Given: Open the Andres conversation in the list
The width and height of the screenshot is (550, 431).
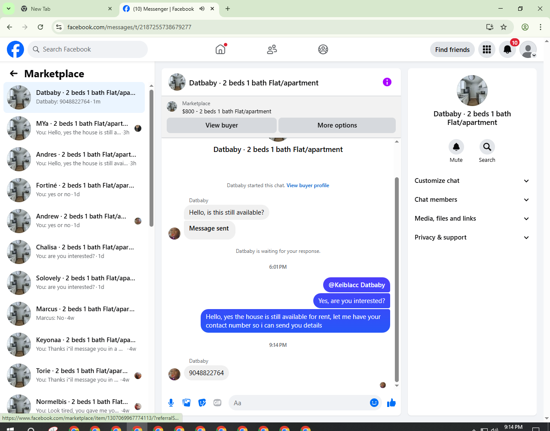Looking at the screenshot, I should click(x=74, y=159).
